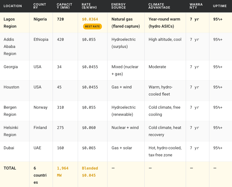This screenshot has height=187, width=232.
Task: Click the 1,964 MW total capacity
Action: click(x=63, y=172)
